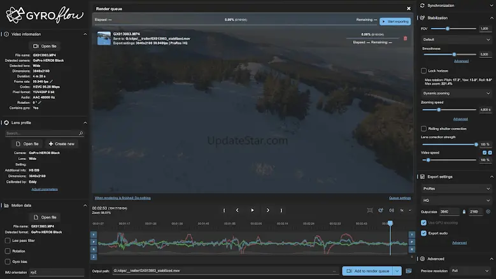Screen dimensions: 496x279
Task: Click the Smoothness slider handle
Action: pyautogui.click(x=454, y=55)
